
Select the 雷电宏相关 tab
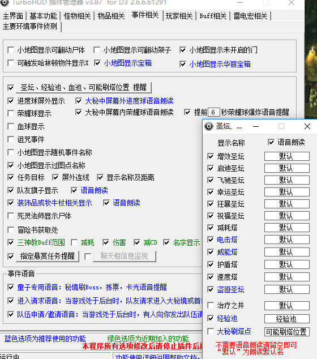pos(250,16)
